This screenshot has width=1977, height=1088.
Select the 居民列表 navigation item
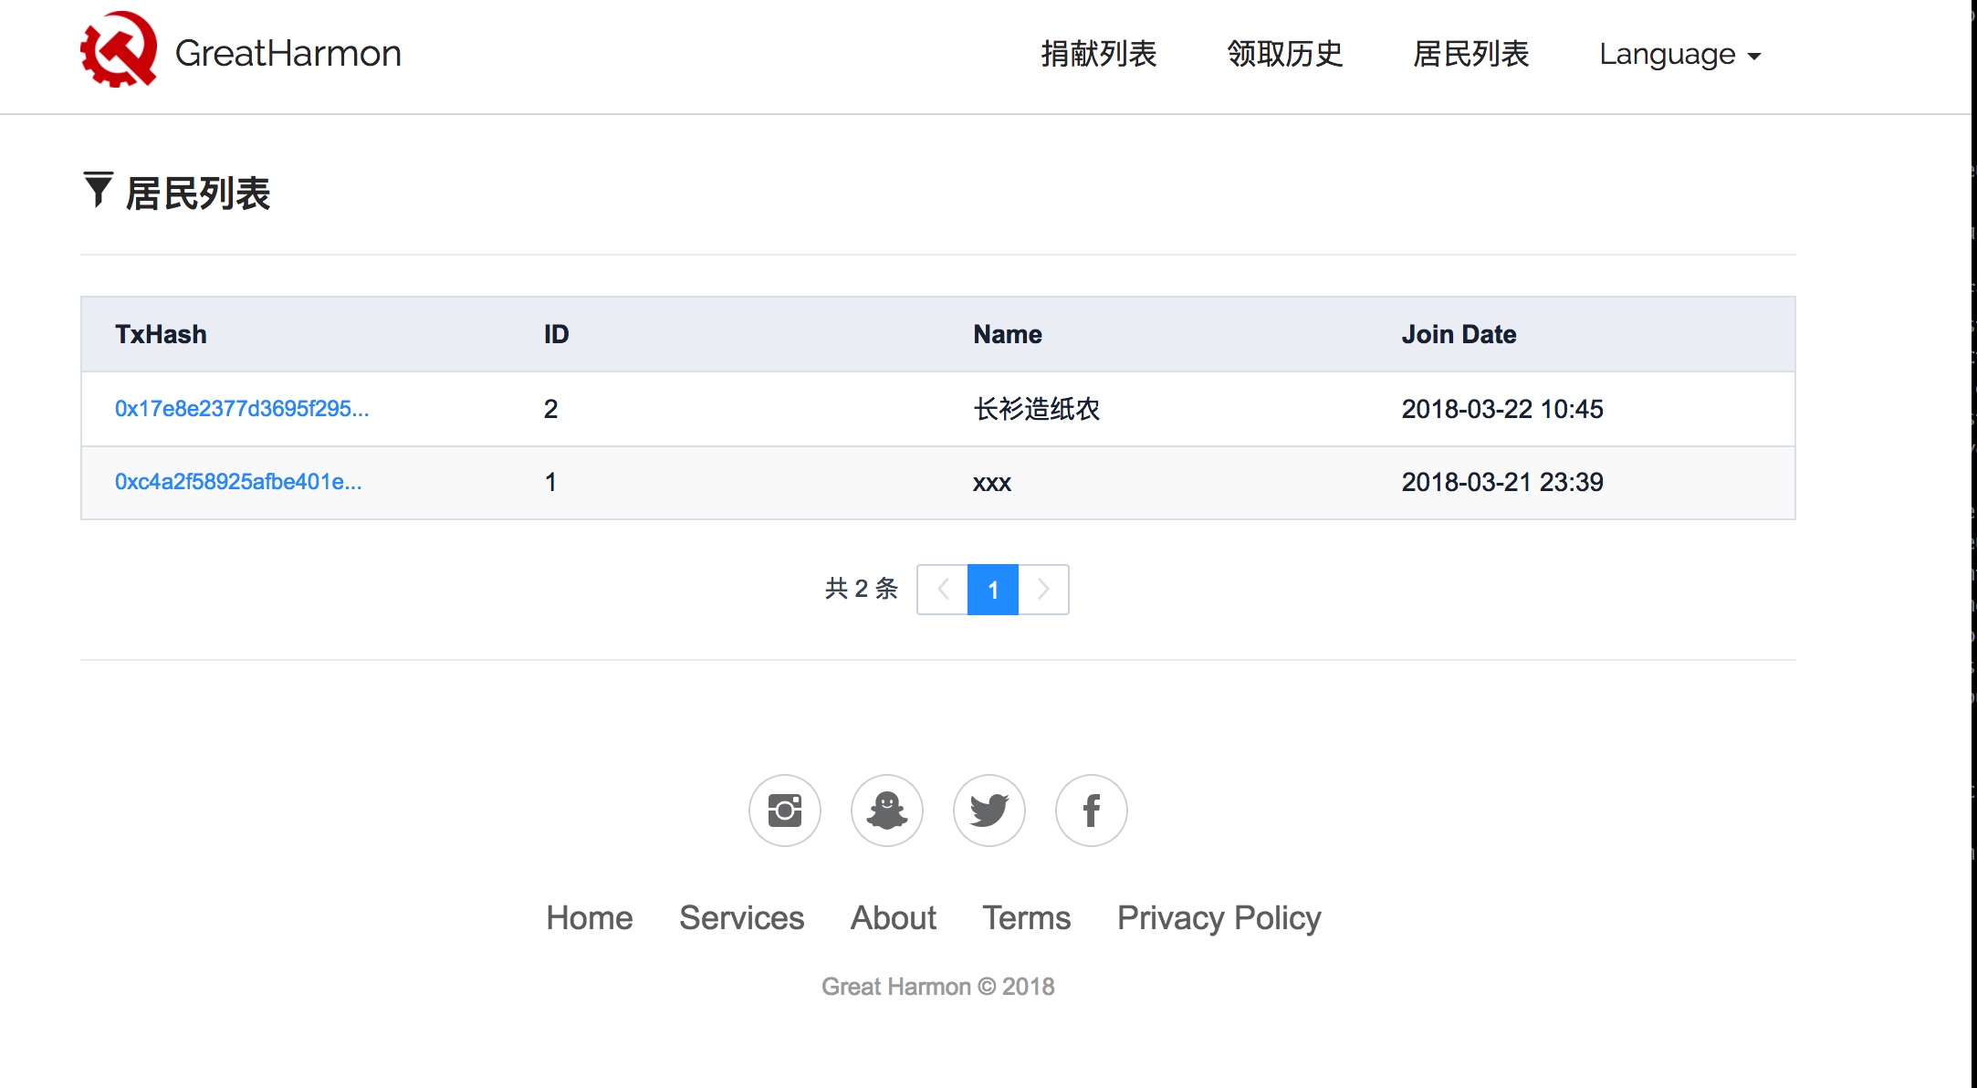coord(1470,54)
